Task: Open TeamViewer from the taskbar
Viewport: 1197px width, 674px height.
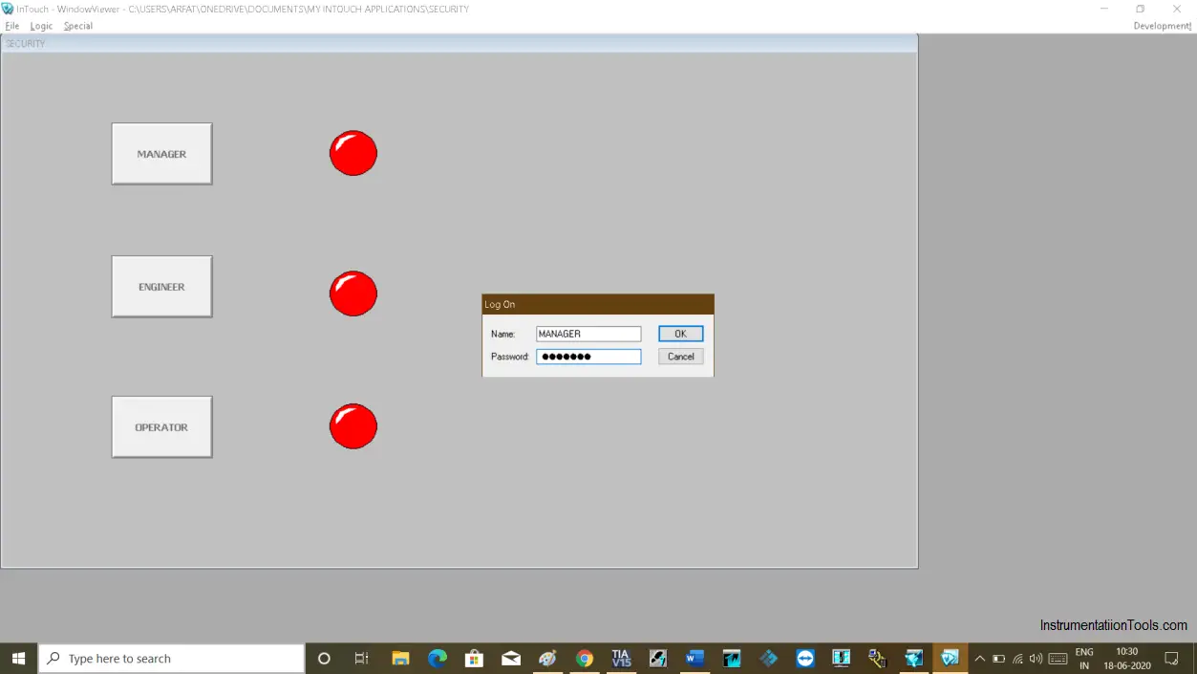Action: (804, 659)
